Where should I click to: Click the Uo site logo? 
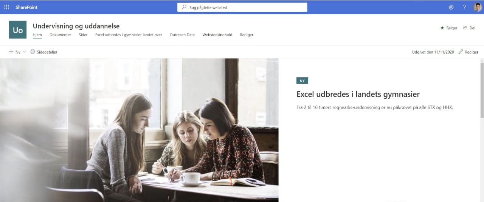coord(18,30)
